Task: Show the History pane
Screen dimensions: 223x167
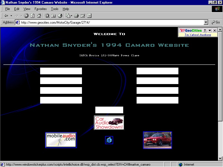Action: (60, 16)
